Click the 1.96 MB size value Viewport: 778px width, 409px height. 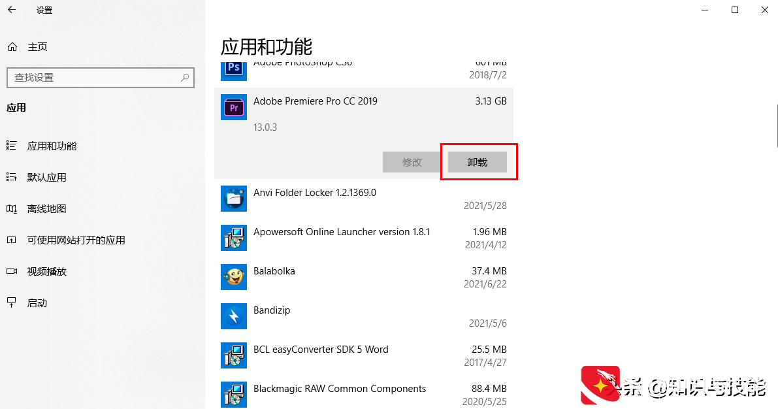(490, 232)
